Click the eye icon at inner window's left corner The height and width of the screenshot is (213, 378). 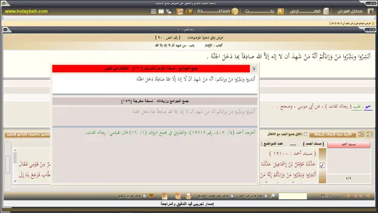click(x=5, y=30)
